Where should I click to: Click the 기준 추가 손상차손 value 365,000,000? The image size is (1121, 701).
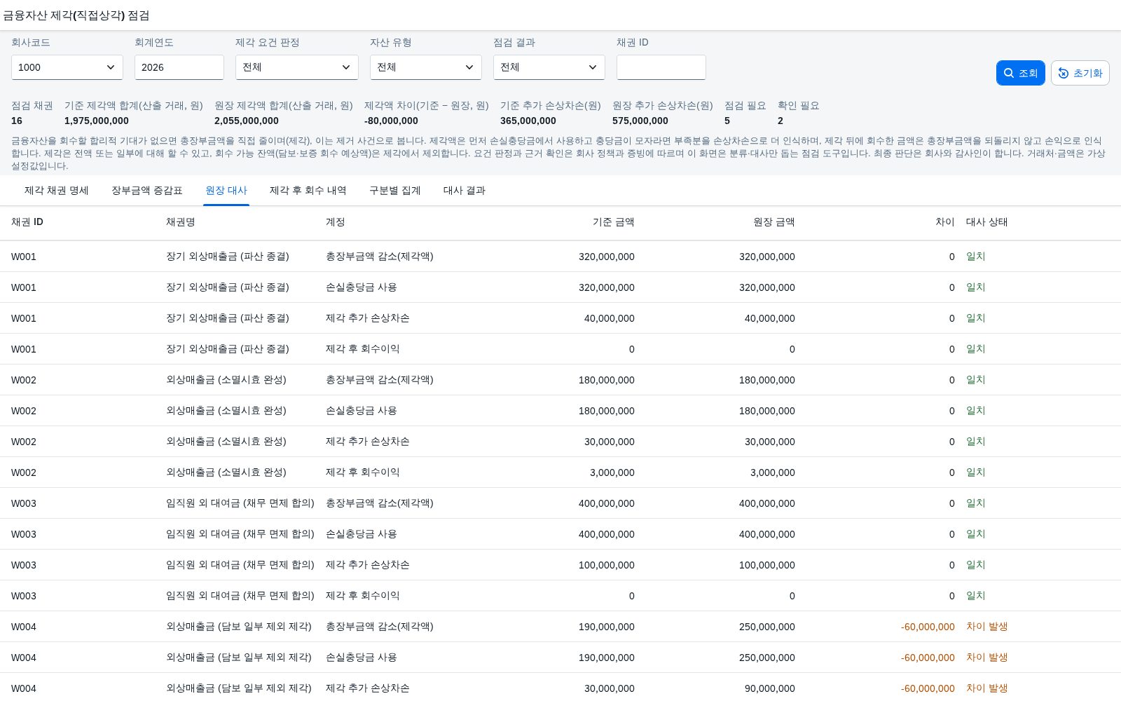pyautogui.click(x=528, y=121)
